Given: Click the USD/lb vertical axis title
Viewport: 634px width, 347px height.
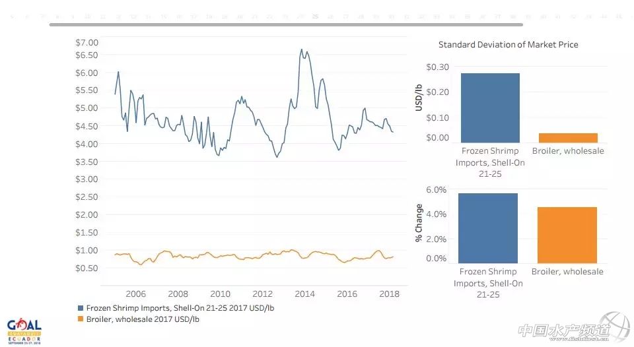Looking at the screenshot, I should pos(419,97).
